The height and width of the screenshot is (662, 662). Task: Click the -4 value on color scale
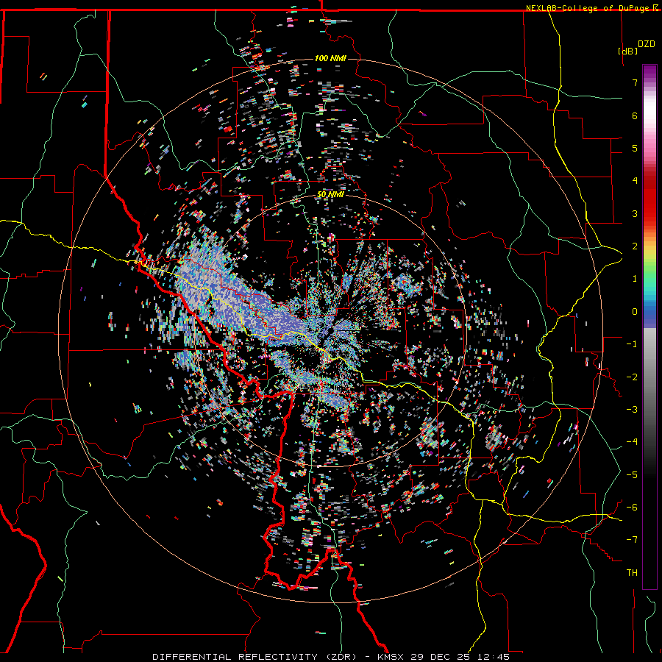[632, 442]
